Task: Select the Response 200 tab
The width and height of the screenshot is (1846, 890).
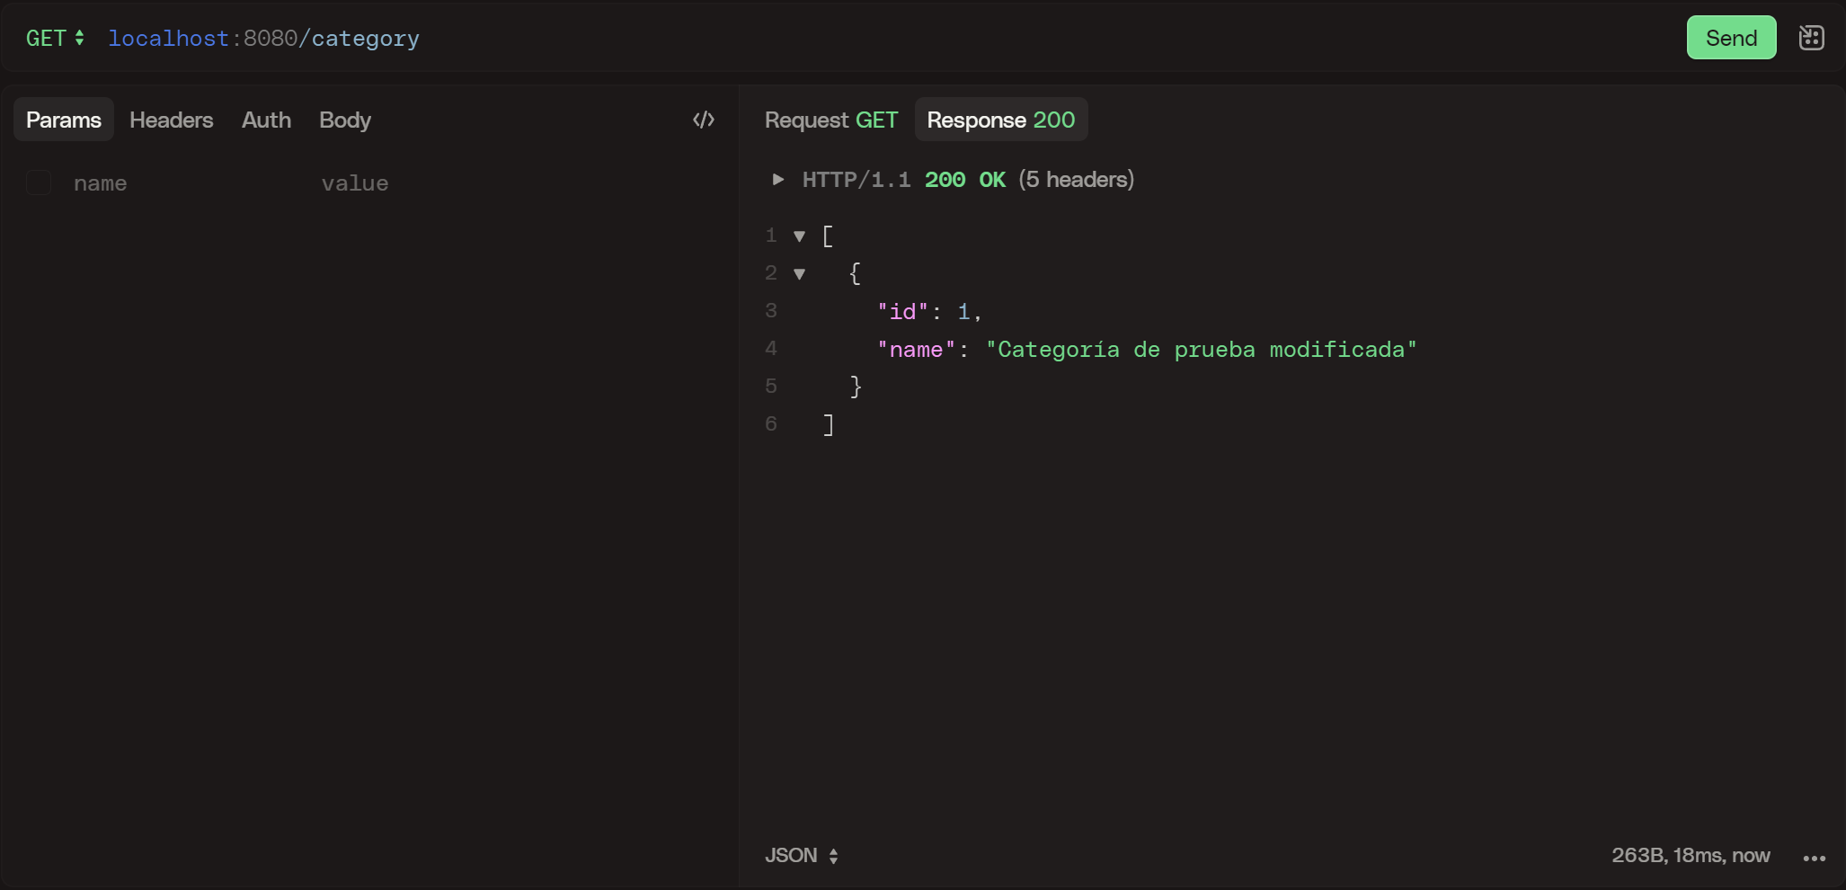Action: 1001,120
